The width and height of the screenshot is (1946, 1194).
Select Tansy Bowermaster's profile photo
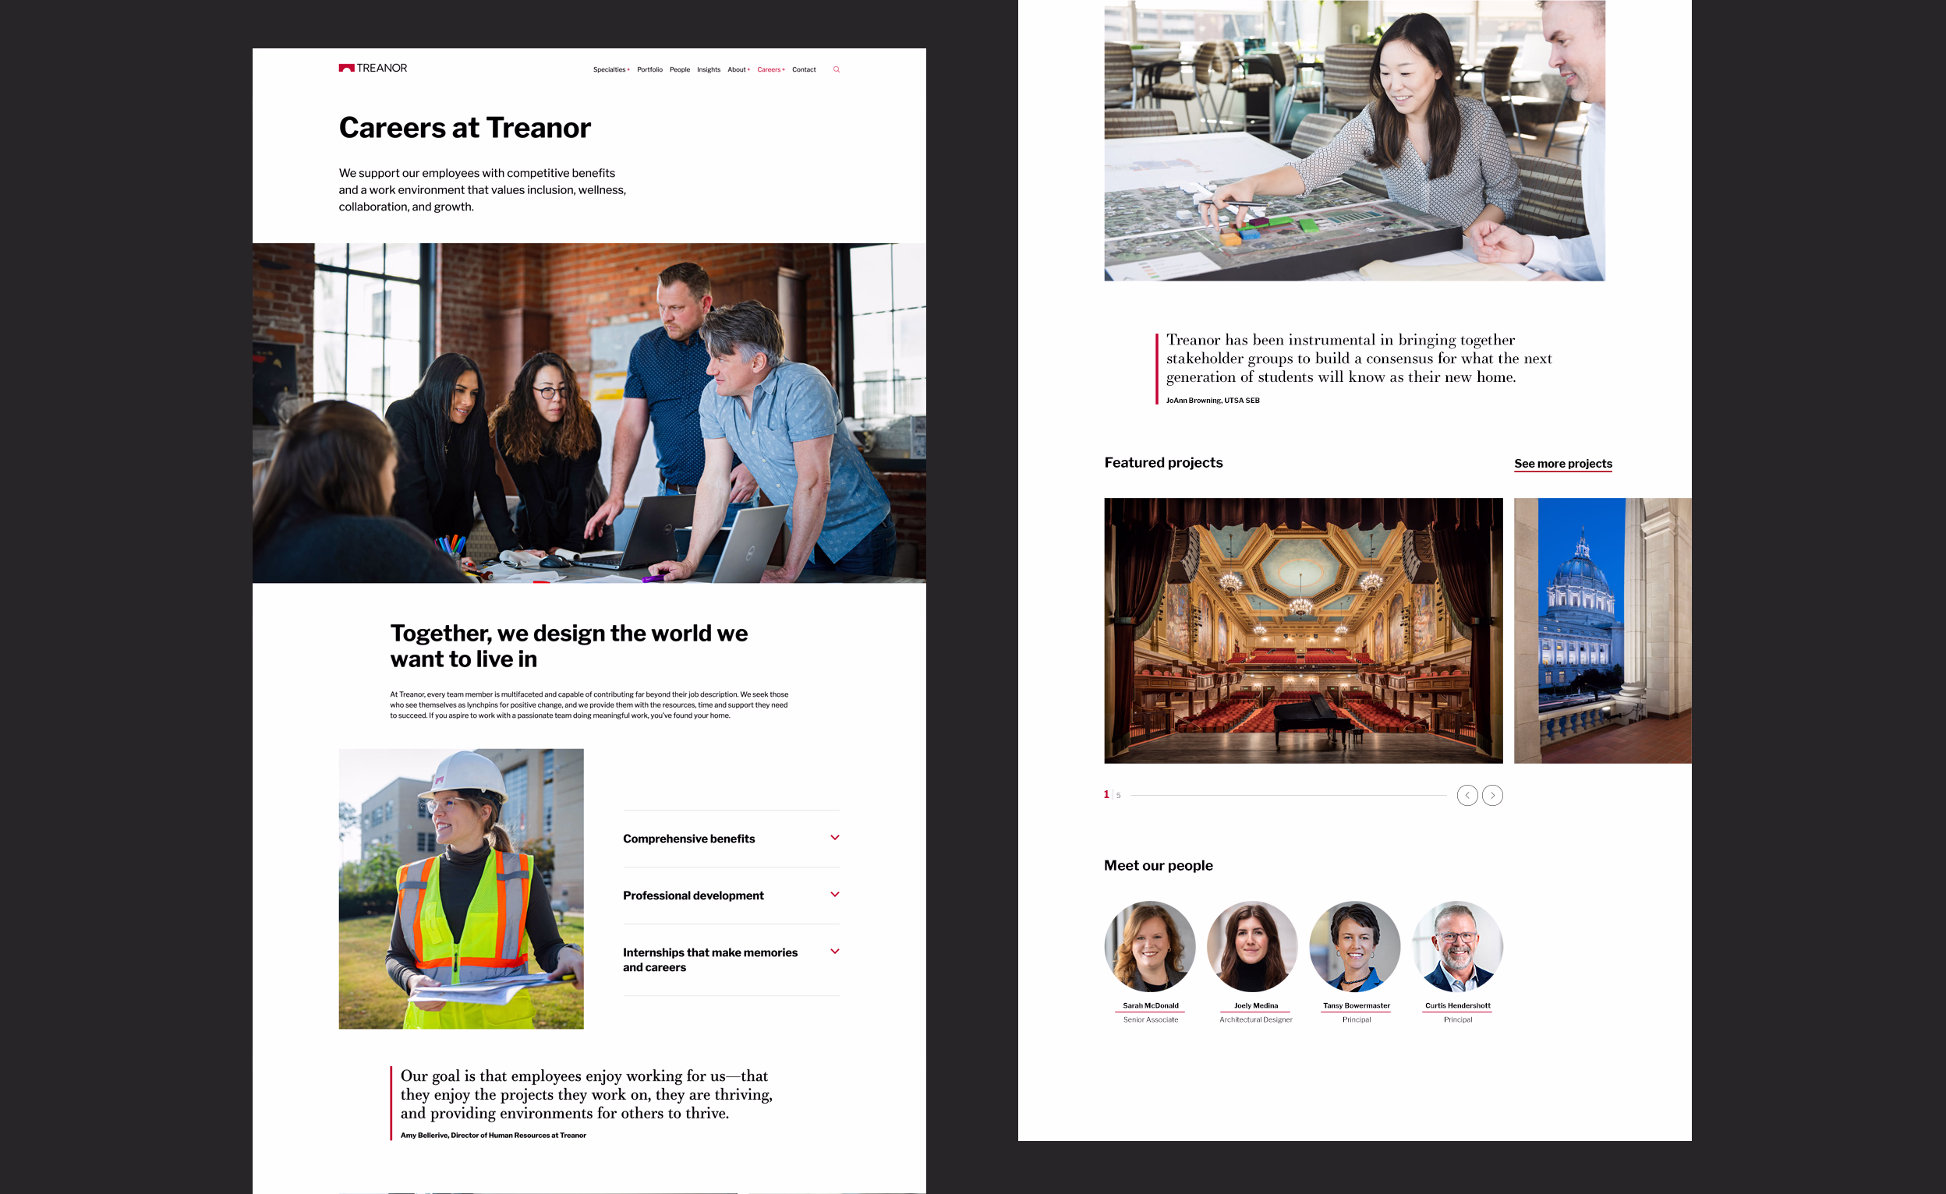(1355, 946)
